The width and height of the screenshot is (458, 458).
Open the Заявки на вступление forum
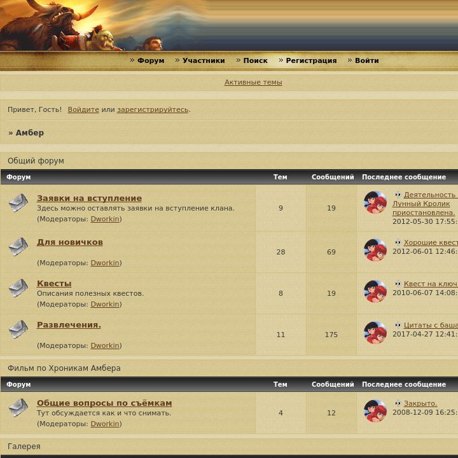pos(90,198)
